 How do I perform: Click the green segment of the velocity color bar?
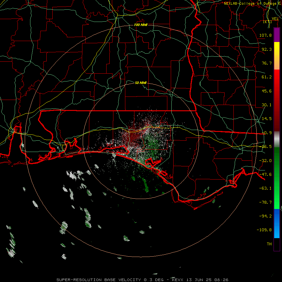click(x=277, y=178)
